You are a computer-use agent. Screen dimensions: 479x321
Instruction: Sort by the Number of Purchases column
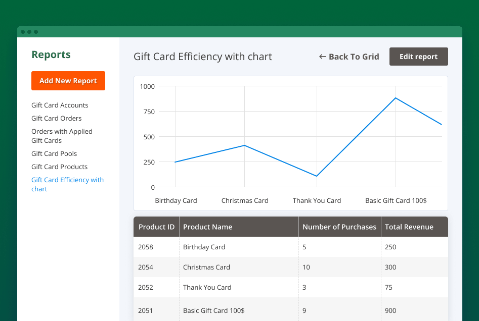[x=339, y=227]
